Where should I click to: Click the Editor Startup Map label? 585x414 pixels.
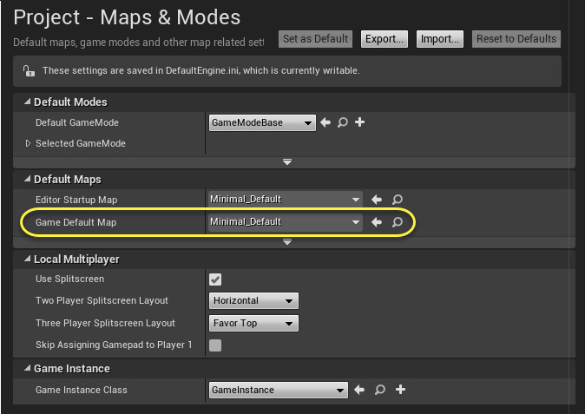click(x=76, y=200)
